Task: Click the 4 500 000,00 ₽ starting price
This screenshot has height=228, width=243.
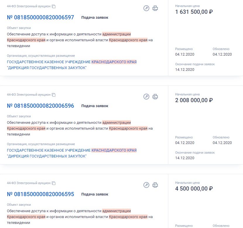Action: (x=194, y=189)
